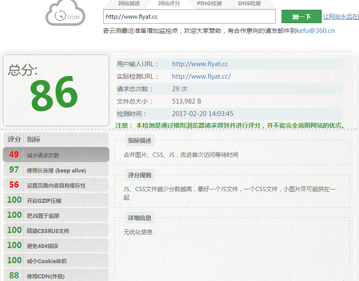This screenshot has width=359, height=281.
Task: Click the 评分规则 section heading
Action: coord(140,175)
